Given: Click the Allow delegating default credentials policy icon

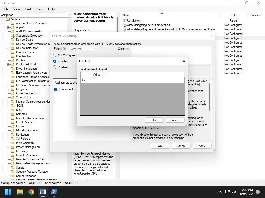Looking at the screenshot, I should 125,25.
